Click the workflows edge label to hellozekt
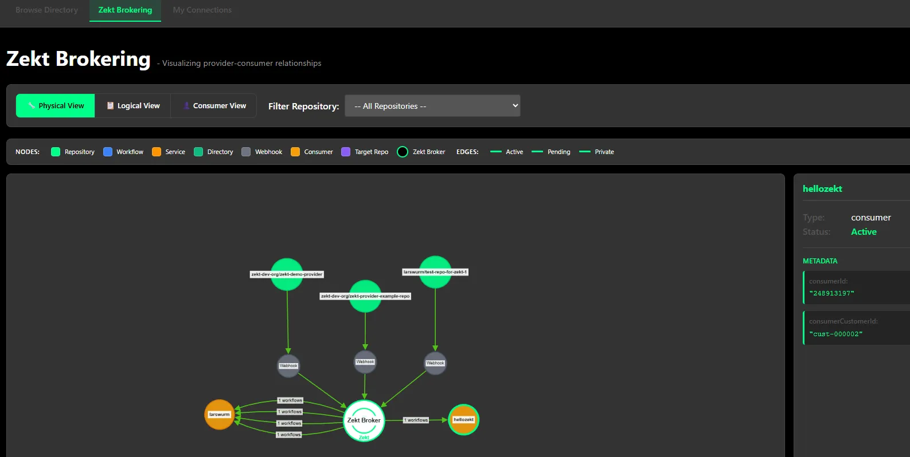 pyautogui.click(x=416, y=420)
